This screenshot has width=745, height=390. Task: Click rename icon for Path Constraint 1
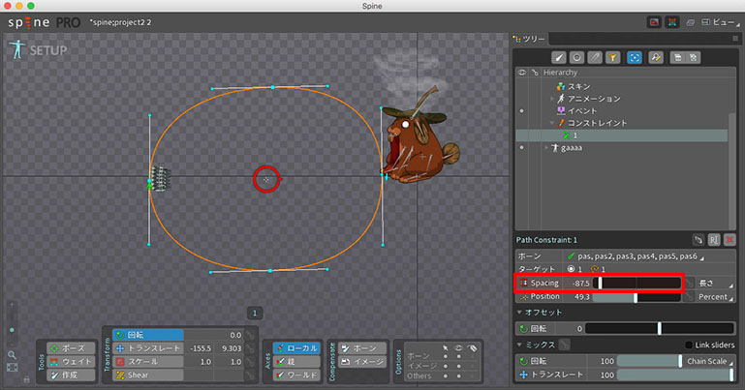pos(714,240)
